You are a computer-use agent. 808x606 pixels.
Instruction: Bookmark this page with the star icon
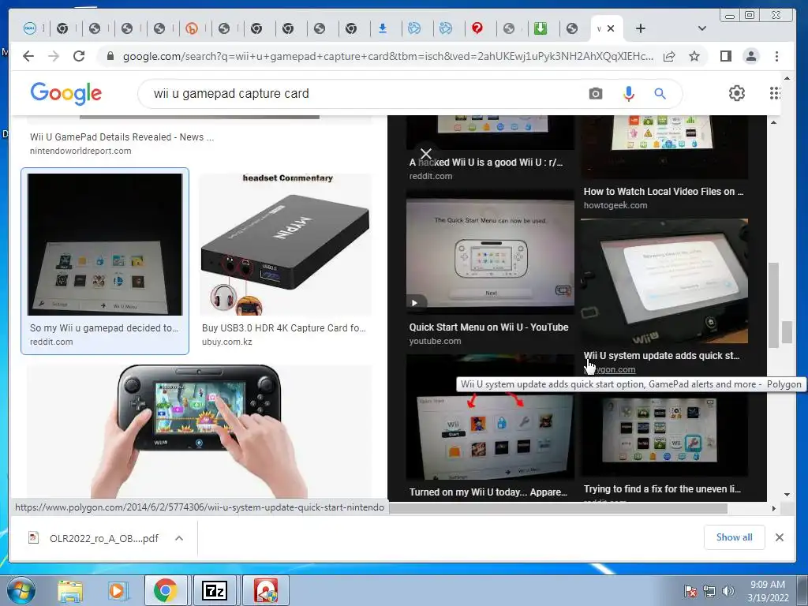coord(694,56)
